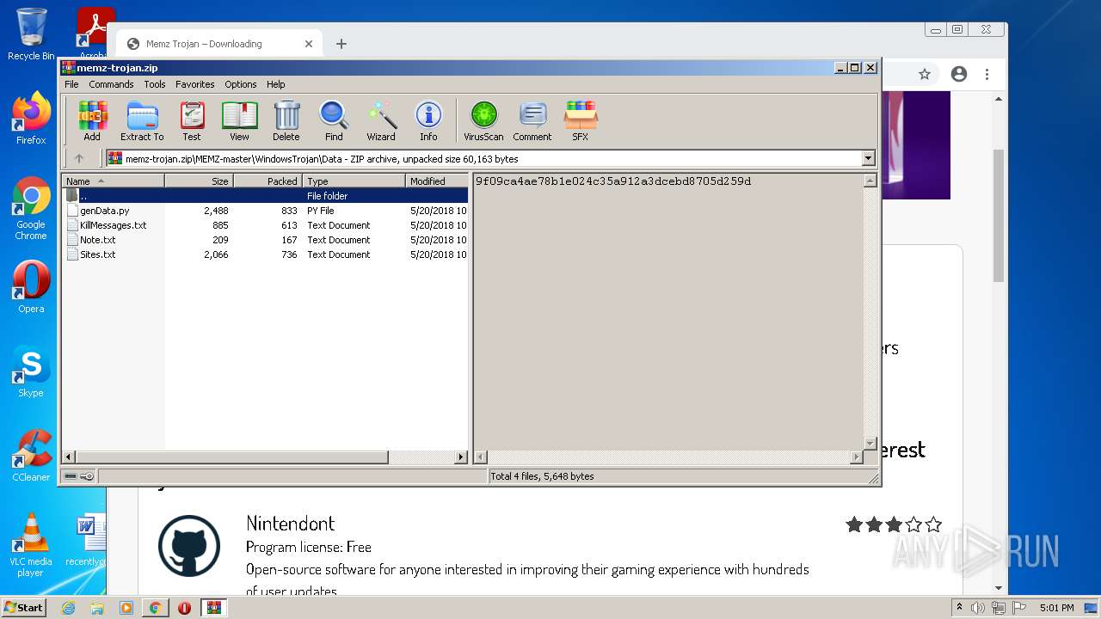The image size is (1101, 619).
Task: Open the Nintendont program link
Action: [x=290, y=524]
